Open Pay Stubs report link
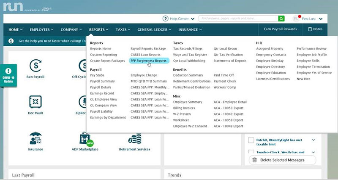The image size is (338, 180). click(x=97, y=75)
